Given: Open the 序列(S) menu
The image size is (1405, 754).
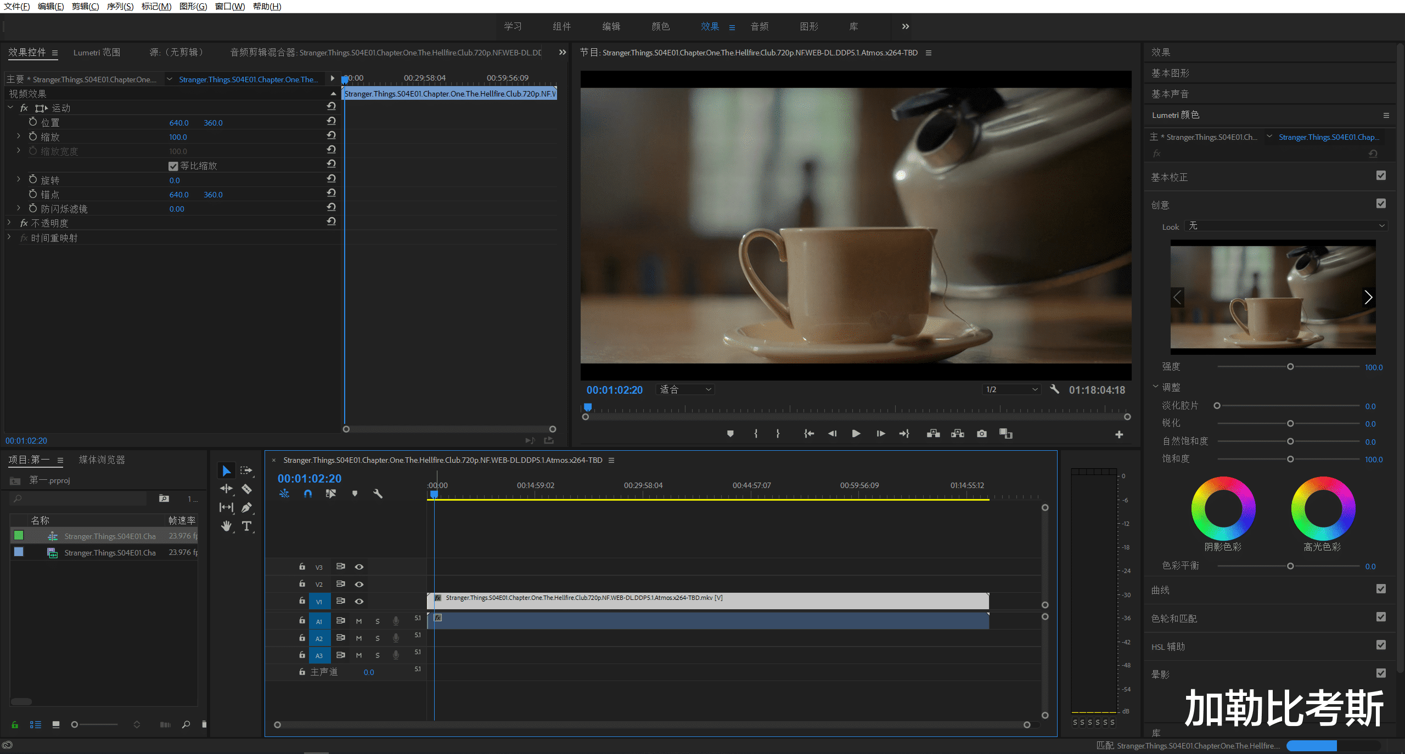Looking at the screenshot, I should [x=120, y=7].
